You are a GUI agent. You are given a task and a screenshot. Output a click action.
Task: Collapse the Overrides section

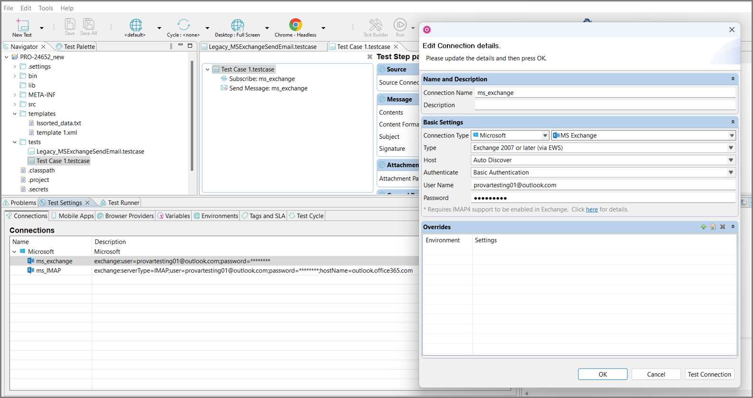coord(733,227)
